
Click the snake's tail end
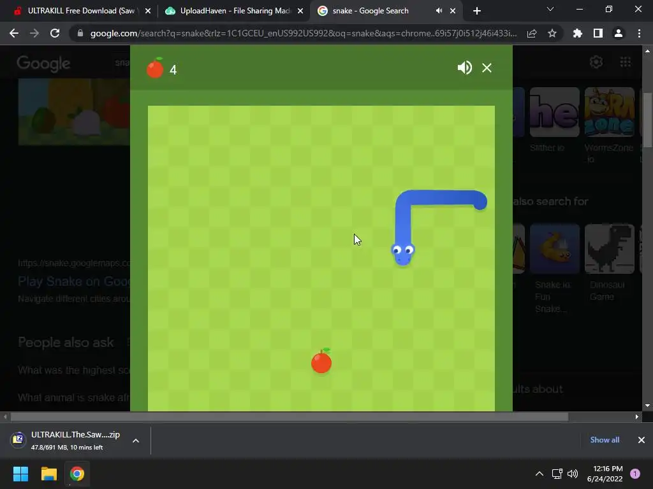tap(480, 202)
